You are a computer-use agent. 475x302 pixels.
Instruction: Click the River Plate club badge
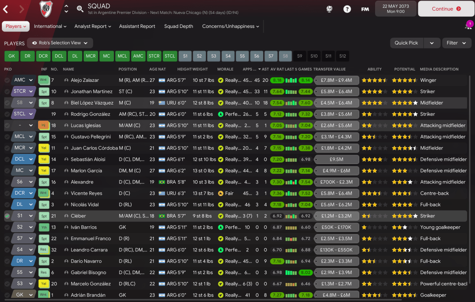(46, 8)
